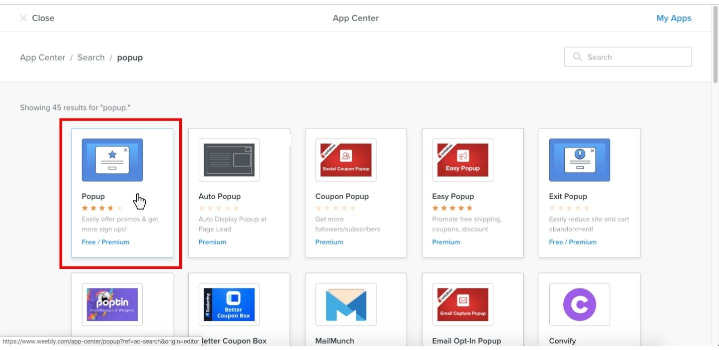
Task: Click Exit Popup's empty star rating
Action: 569,208
